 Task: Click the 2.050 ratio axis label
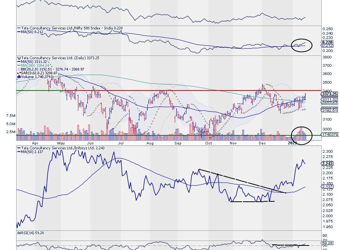(328, 205)
